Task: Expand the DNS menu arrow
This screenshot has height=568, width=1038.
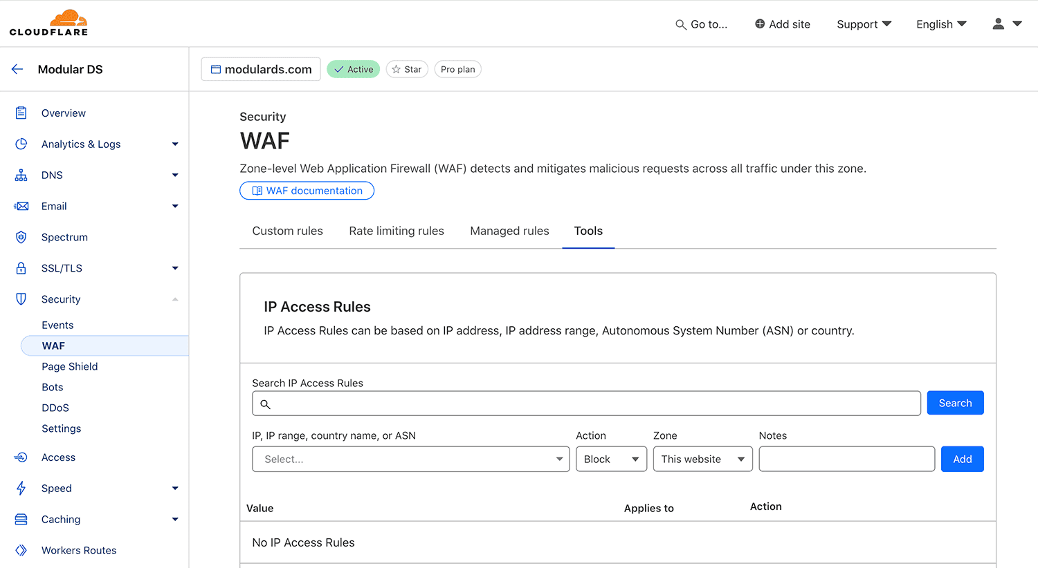Action: point(175,175)
